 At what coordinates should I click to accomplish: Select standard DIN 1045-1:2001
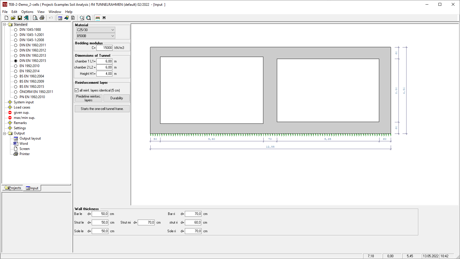[16, 35]
